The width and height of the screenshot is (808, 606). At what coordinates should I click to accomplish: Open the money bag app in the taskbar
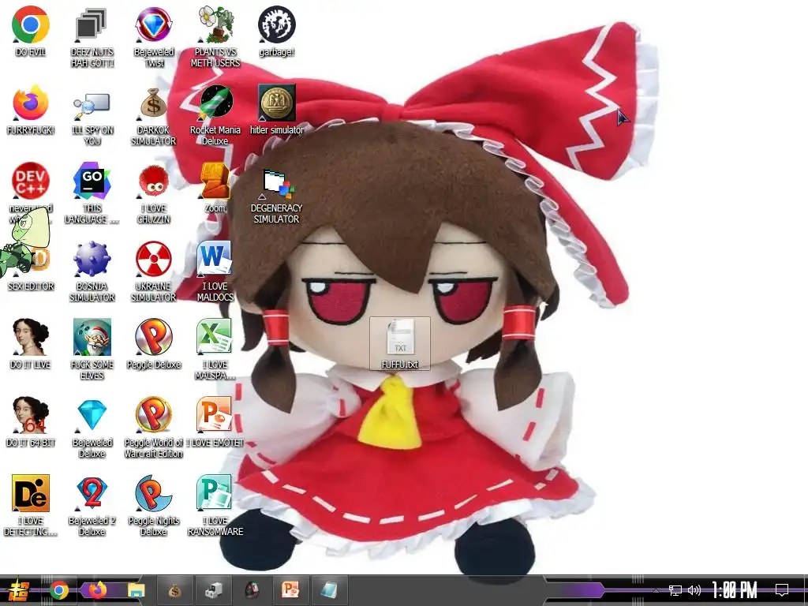[x=174, y=590]
